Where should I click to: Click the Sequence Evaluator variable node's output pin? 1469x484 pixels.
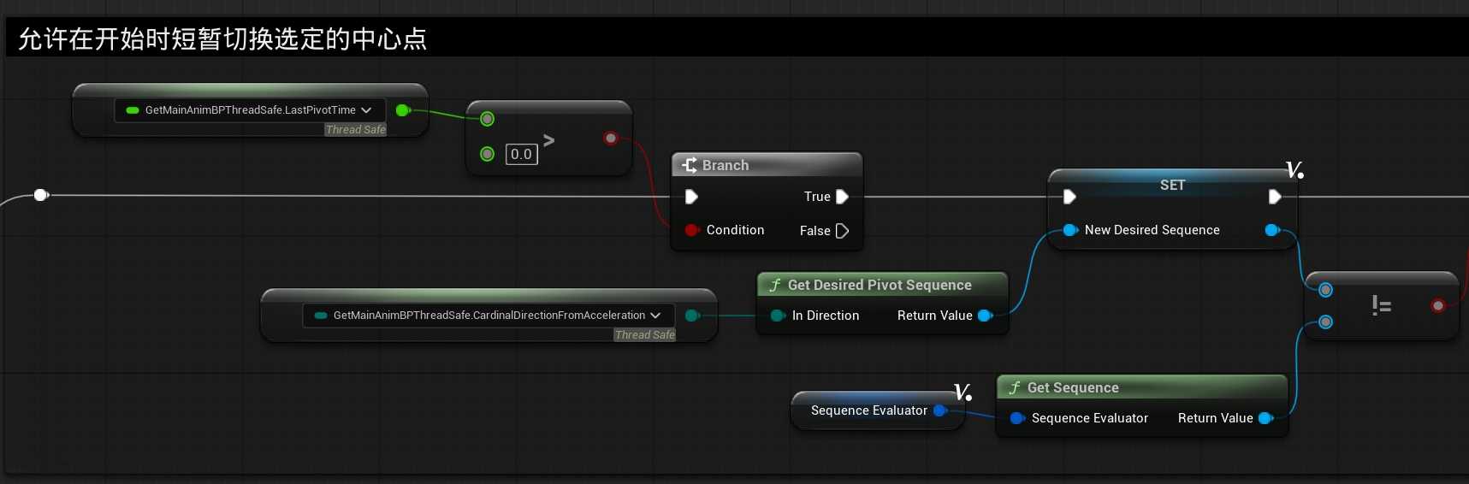coord(939,410)
